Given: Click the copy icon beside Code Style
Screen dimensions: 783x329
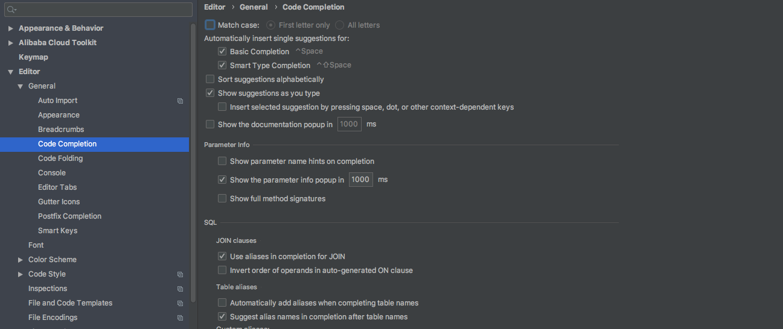Looking at the screenshot, I should (180, 274).
